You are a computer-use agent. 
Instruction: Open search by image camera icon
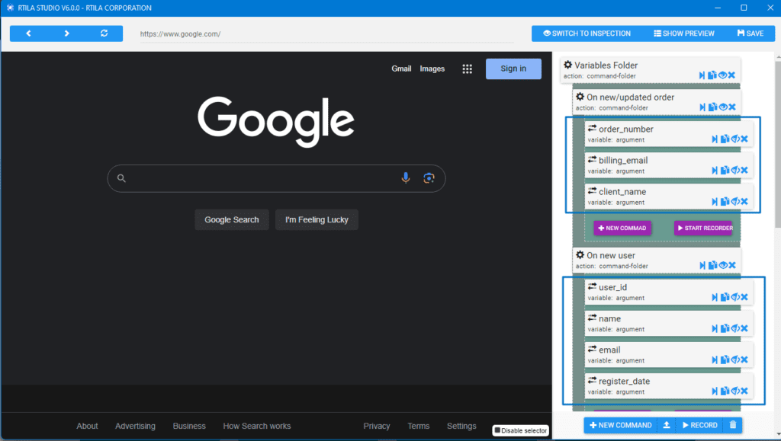pos(429,178)
